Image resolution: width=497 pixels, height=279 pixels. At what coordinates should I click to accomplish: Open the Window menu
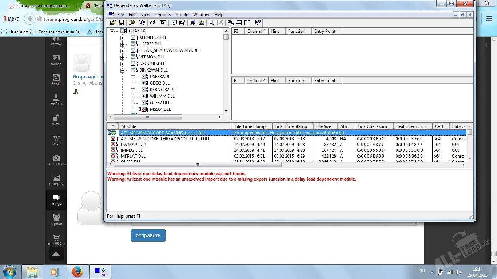pos(201,15)
